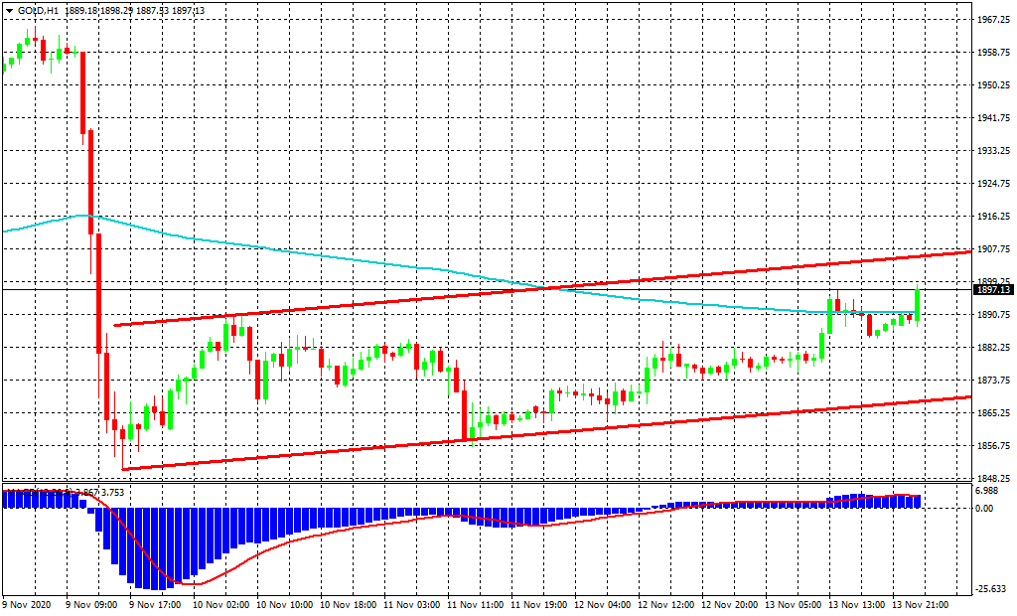Screen dimensions: 1017x616
Task: Click the 1916.25 price scale label
Action: coord(993,217)
